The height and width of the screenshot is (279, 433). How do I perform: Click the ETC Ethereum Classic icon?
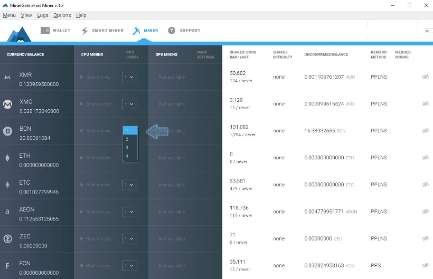pyautogui.click(x=7, y=185)
